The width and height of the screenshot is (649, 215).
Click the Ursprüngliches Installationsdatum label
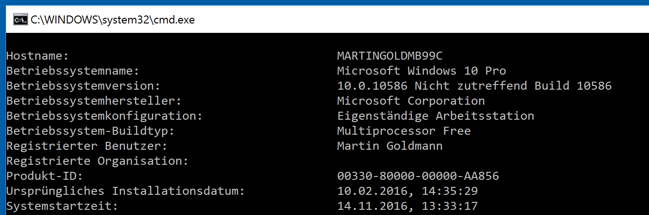(126, 191)
